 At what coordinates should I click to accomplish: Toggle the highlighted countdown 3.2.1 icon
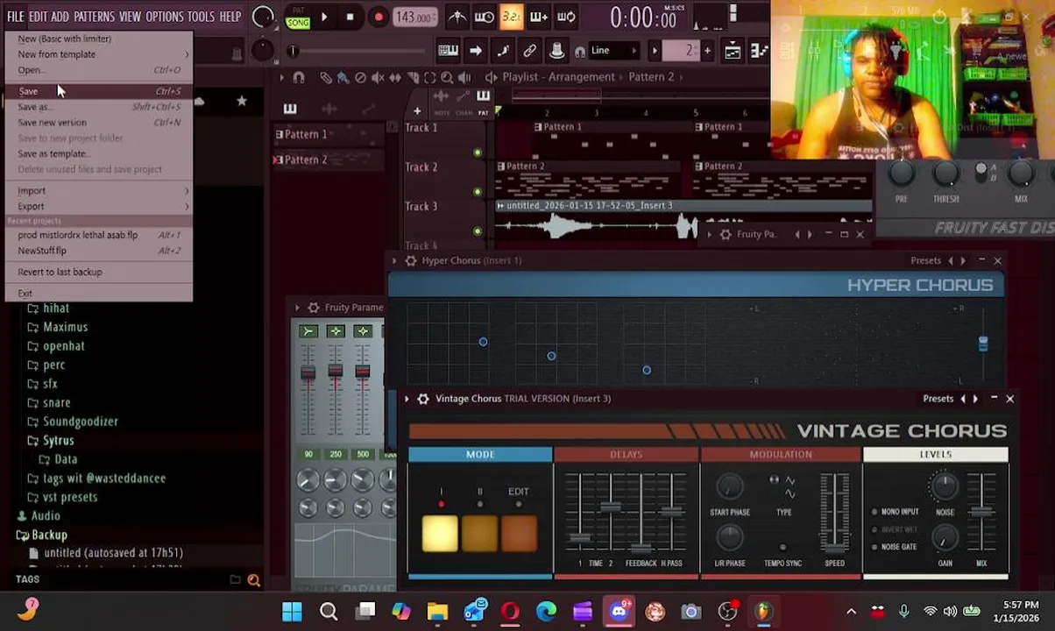[x=511, y=17]
